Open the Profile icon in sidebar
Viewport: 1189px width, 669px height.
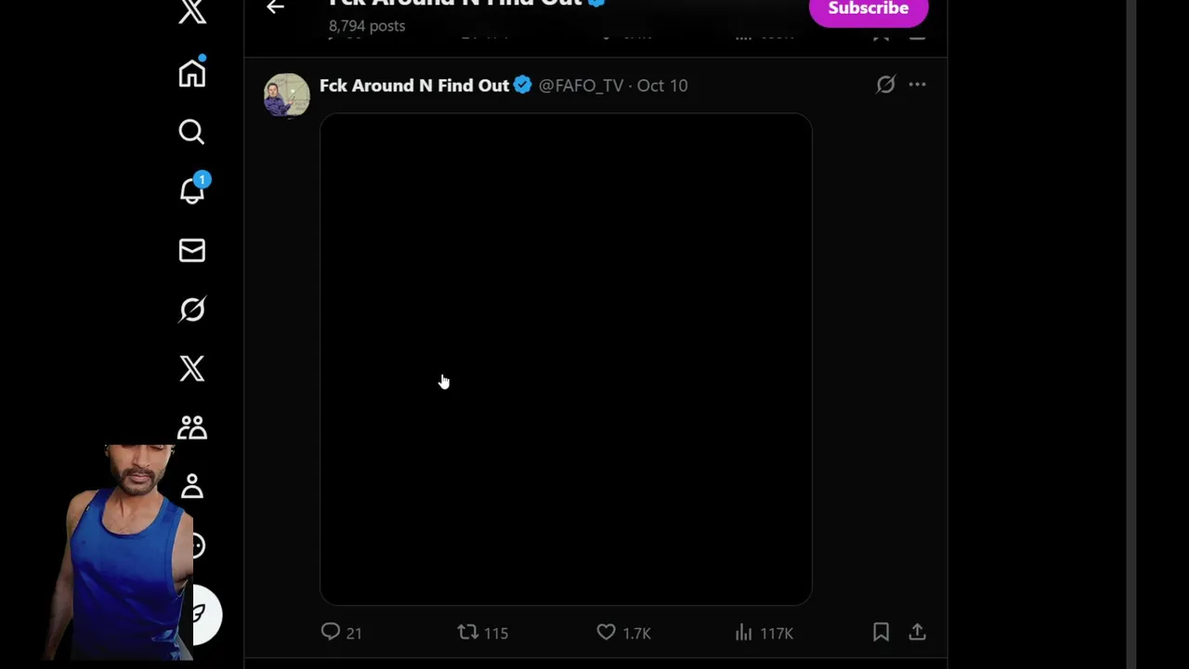pos(192,486)
